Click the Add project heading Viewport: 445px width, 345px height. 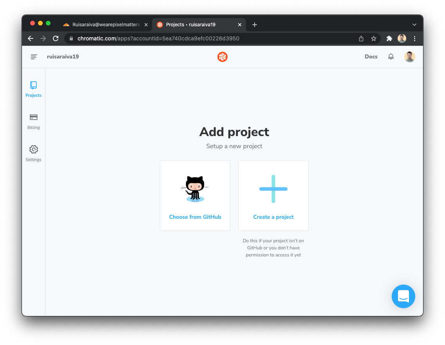pos(234,132)
